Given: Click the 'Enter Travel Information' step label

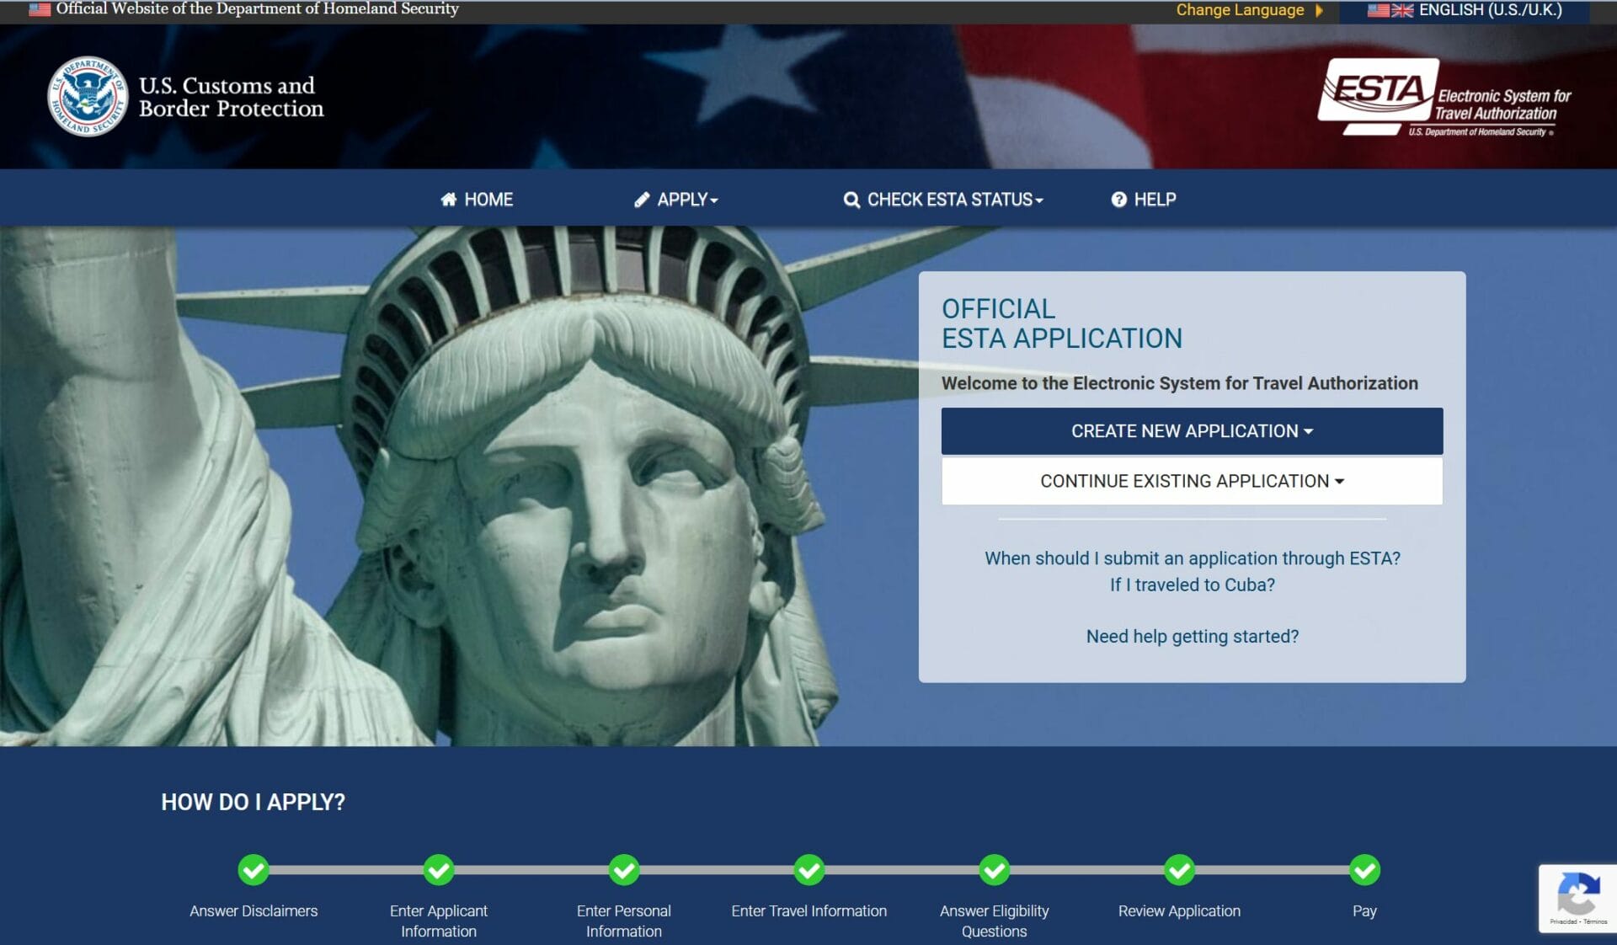Looking at the screenshot, I should (809, 911).
